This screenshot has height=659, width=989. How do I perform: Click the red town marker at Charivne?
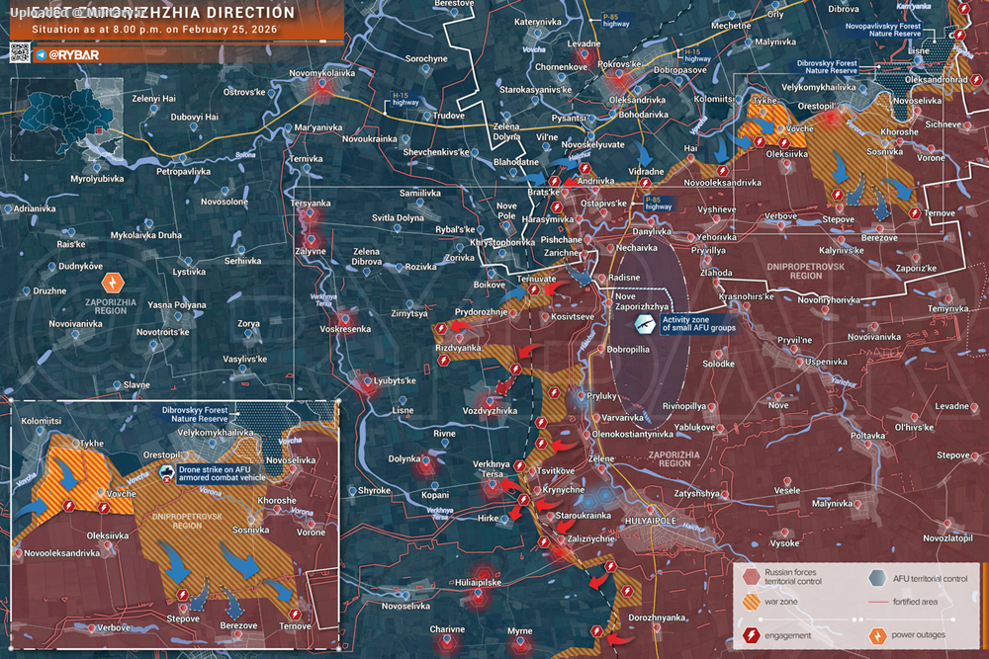[x=447, y=641]
